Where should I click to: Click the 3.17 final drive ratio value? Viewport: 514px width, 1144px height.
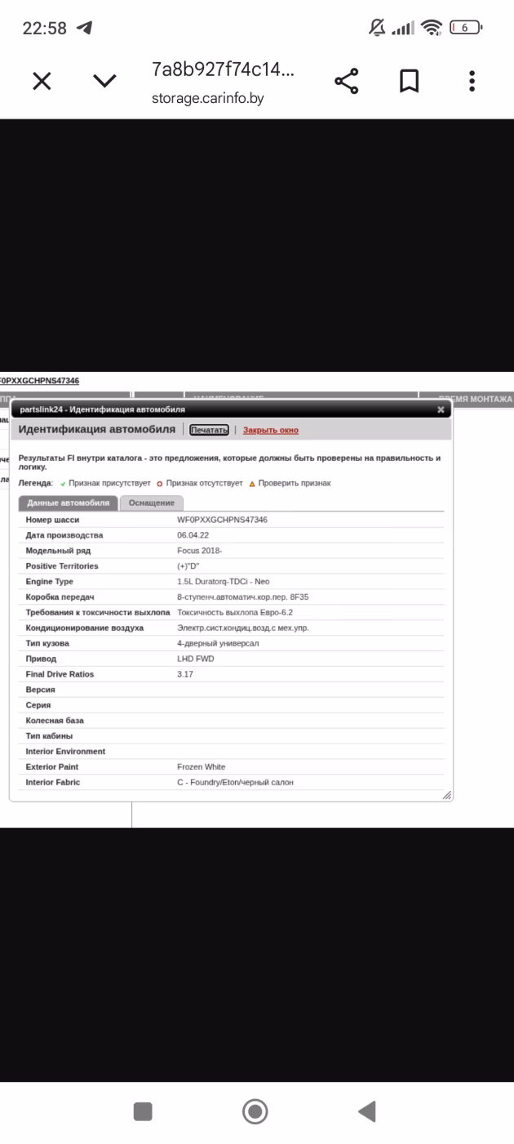coord(184,674)
